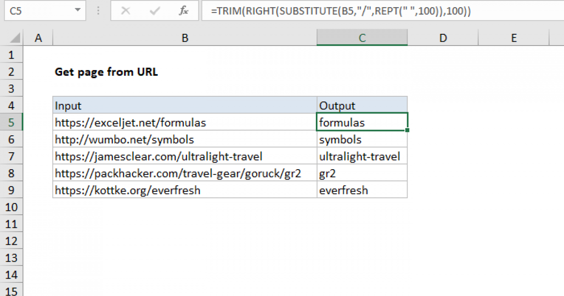Click the Get page from URL title cell

click(x=106, y=72)
